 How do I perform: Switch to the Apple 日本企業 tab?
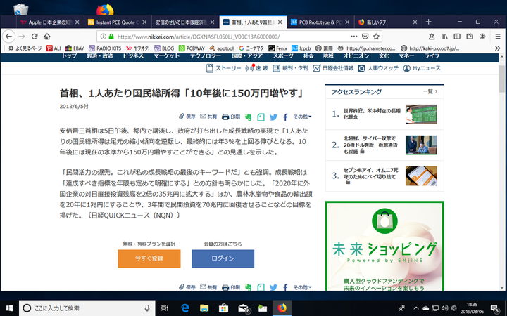coord(49,22)
